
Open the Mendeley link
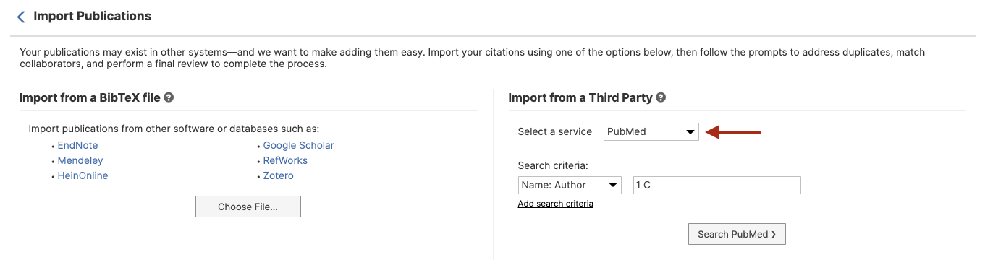[x=80, y=160]
